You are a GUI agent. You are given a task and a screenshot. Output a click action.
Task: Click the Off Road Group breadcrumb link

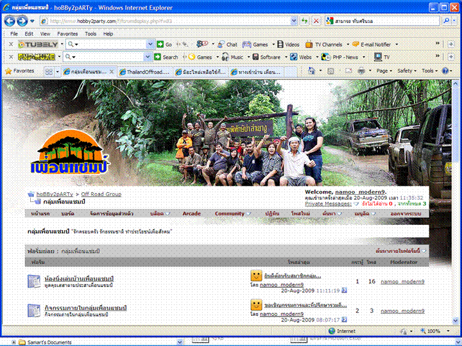101,194
